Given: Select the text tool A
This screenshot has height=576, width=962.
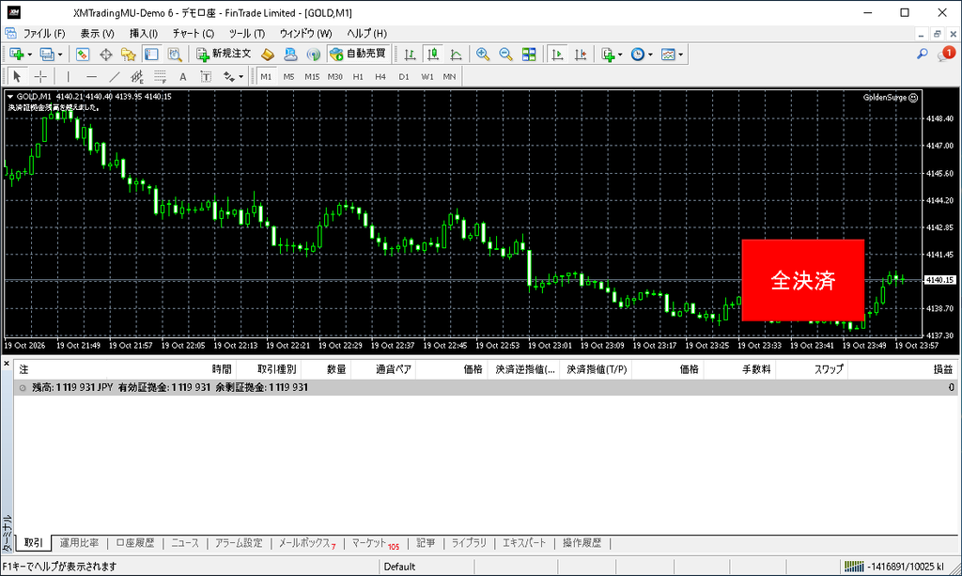Looking at the screenshot, I should pos(183,77).
